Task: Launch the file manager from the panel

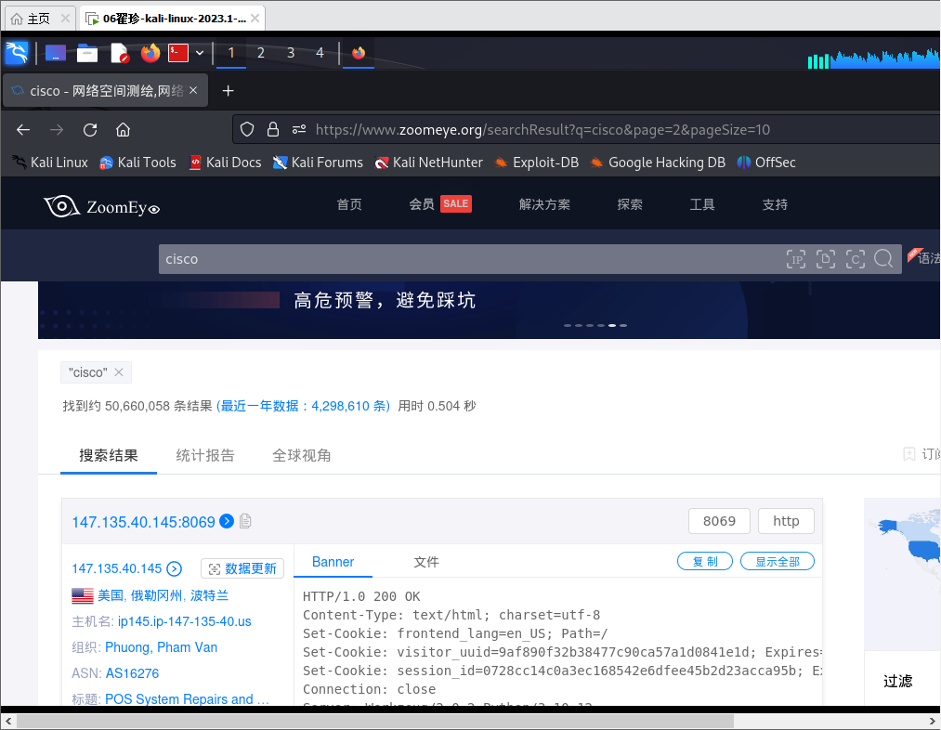Action: [87, 53]
